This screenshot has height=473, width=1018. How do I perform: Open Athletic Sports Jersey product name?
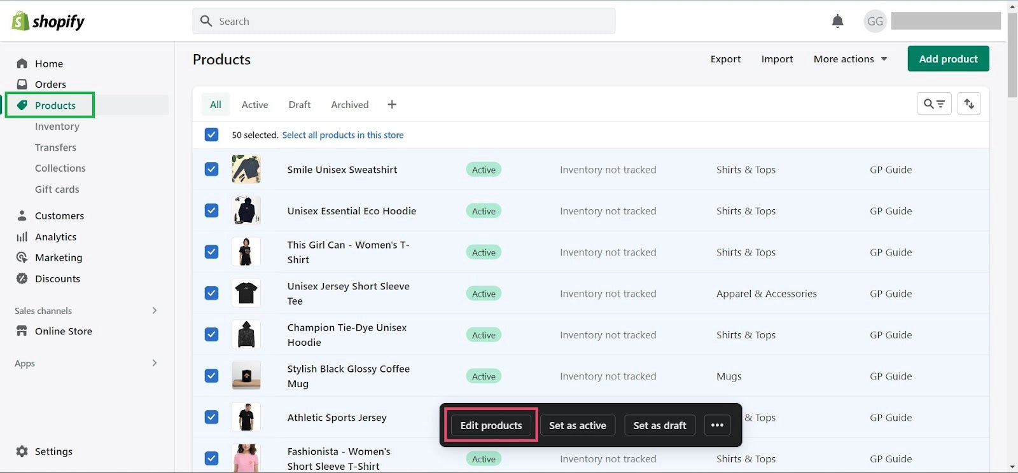337,418
